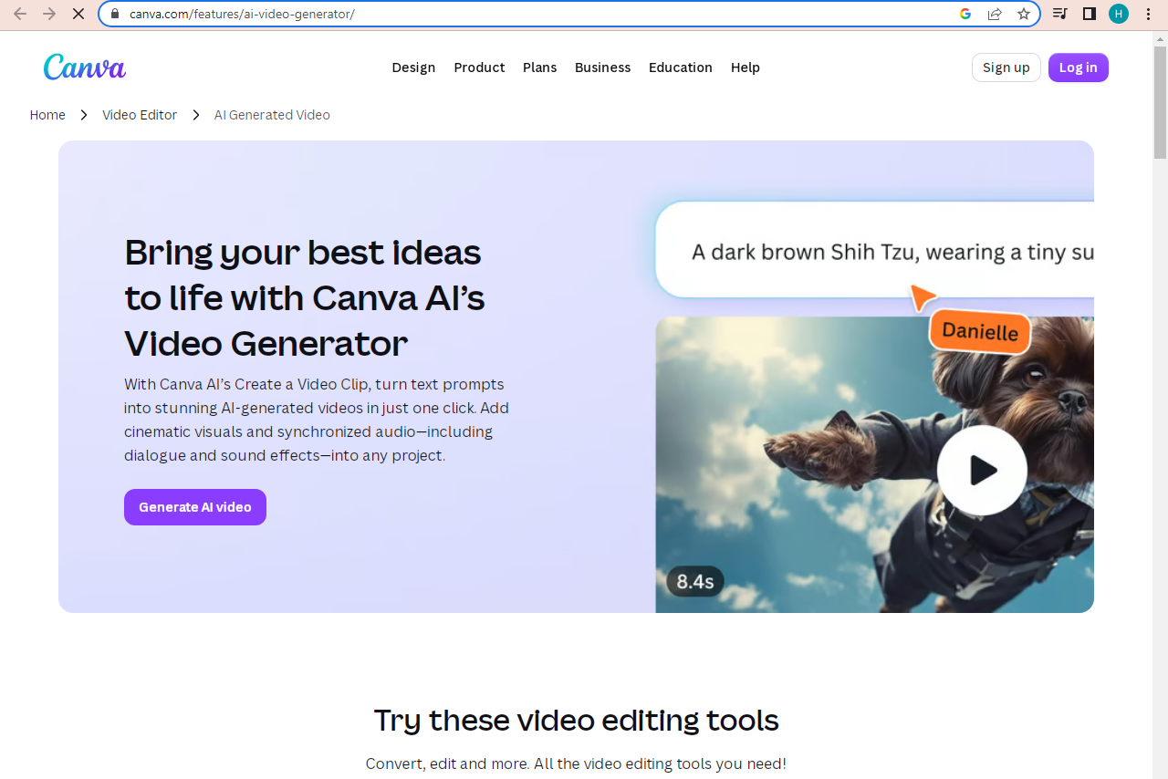Open the media control icon in toolbar

click(x=1059, y=14)
